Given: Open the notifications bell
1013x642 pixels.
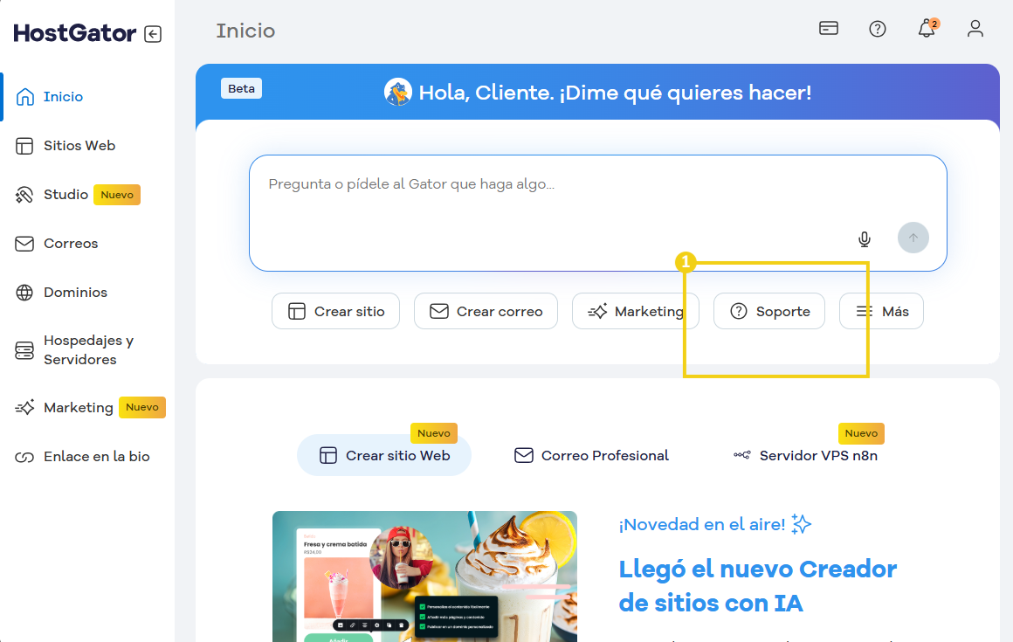Looking at the screenshot, I should point(927,29).
